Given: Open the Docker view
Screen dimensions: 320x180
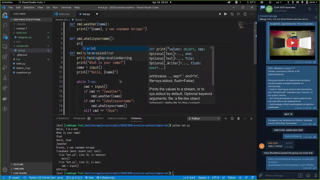Looking at the screenshot, I should click(5, 98).
